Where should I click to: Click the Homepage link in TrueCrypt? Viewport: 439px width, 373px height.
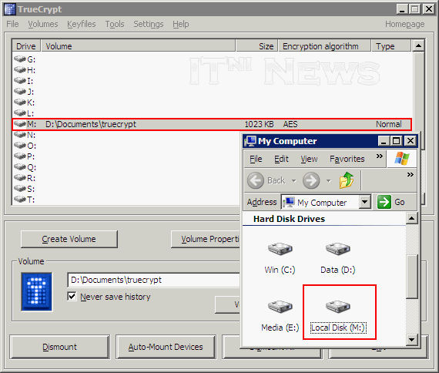click(x=405, y=24)
